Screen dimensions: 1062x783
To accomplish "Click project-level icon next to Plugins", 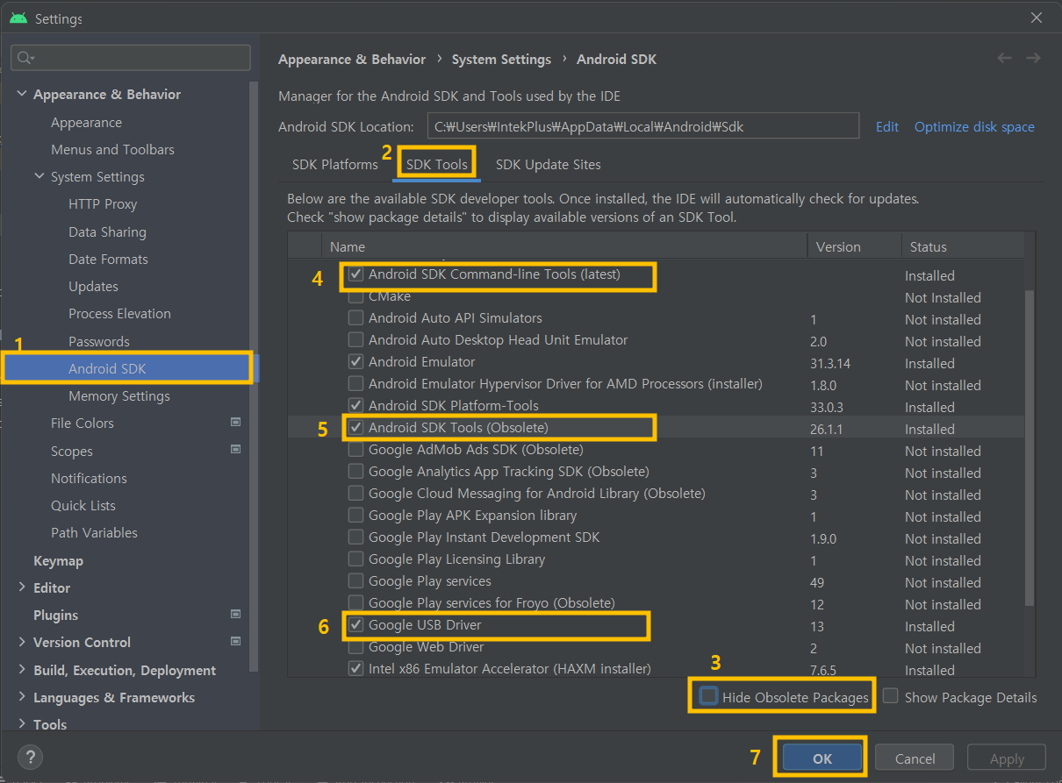I will click(235, 614).
